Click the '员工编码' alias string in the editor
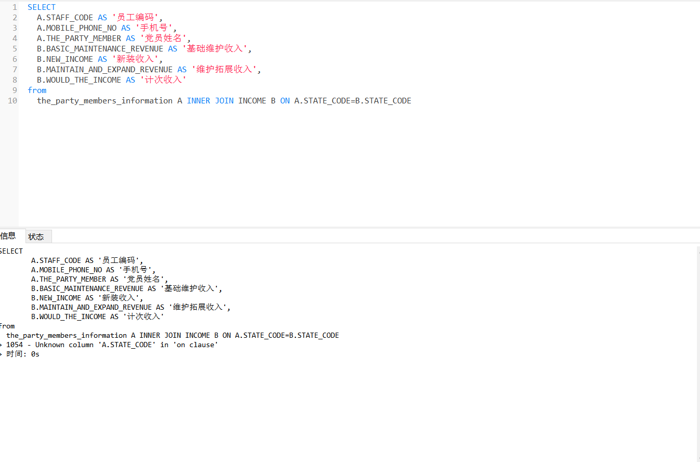The image size is (700, 462). coord(135,18)
